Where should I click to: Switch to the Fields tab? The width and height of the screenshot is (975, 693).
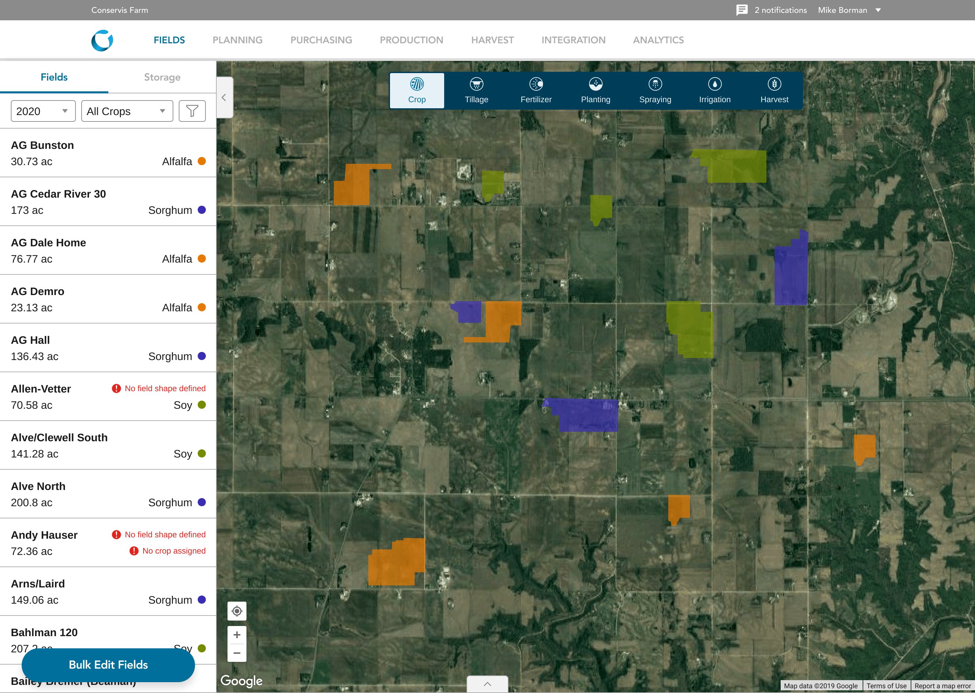point(54,77)
